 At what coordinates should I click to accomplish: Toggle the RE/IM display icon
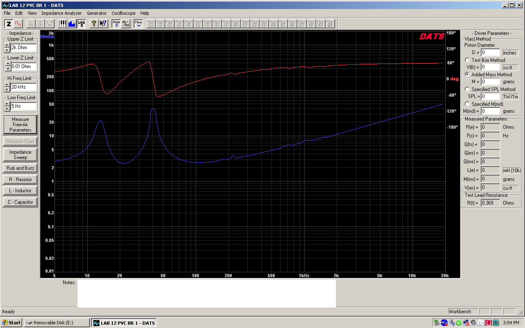coord(126,24)
